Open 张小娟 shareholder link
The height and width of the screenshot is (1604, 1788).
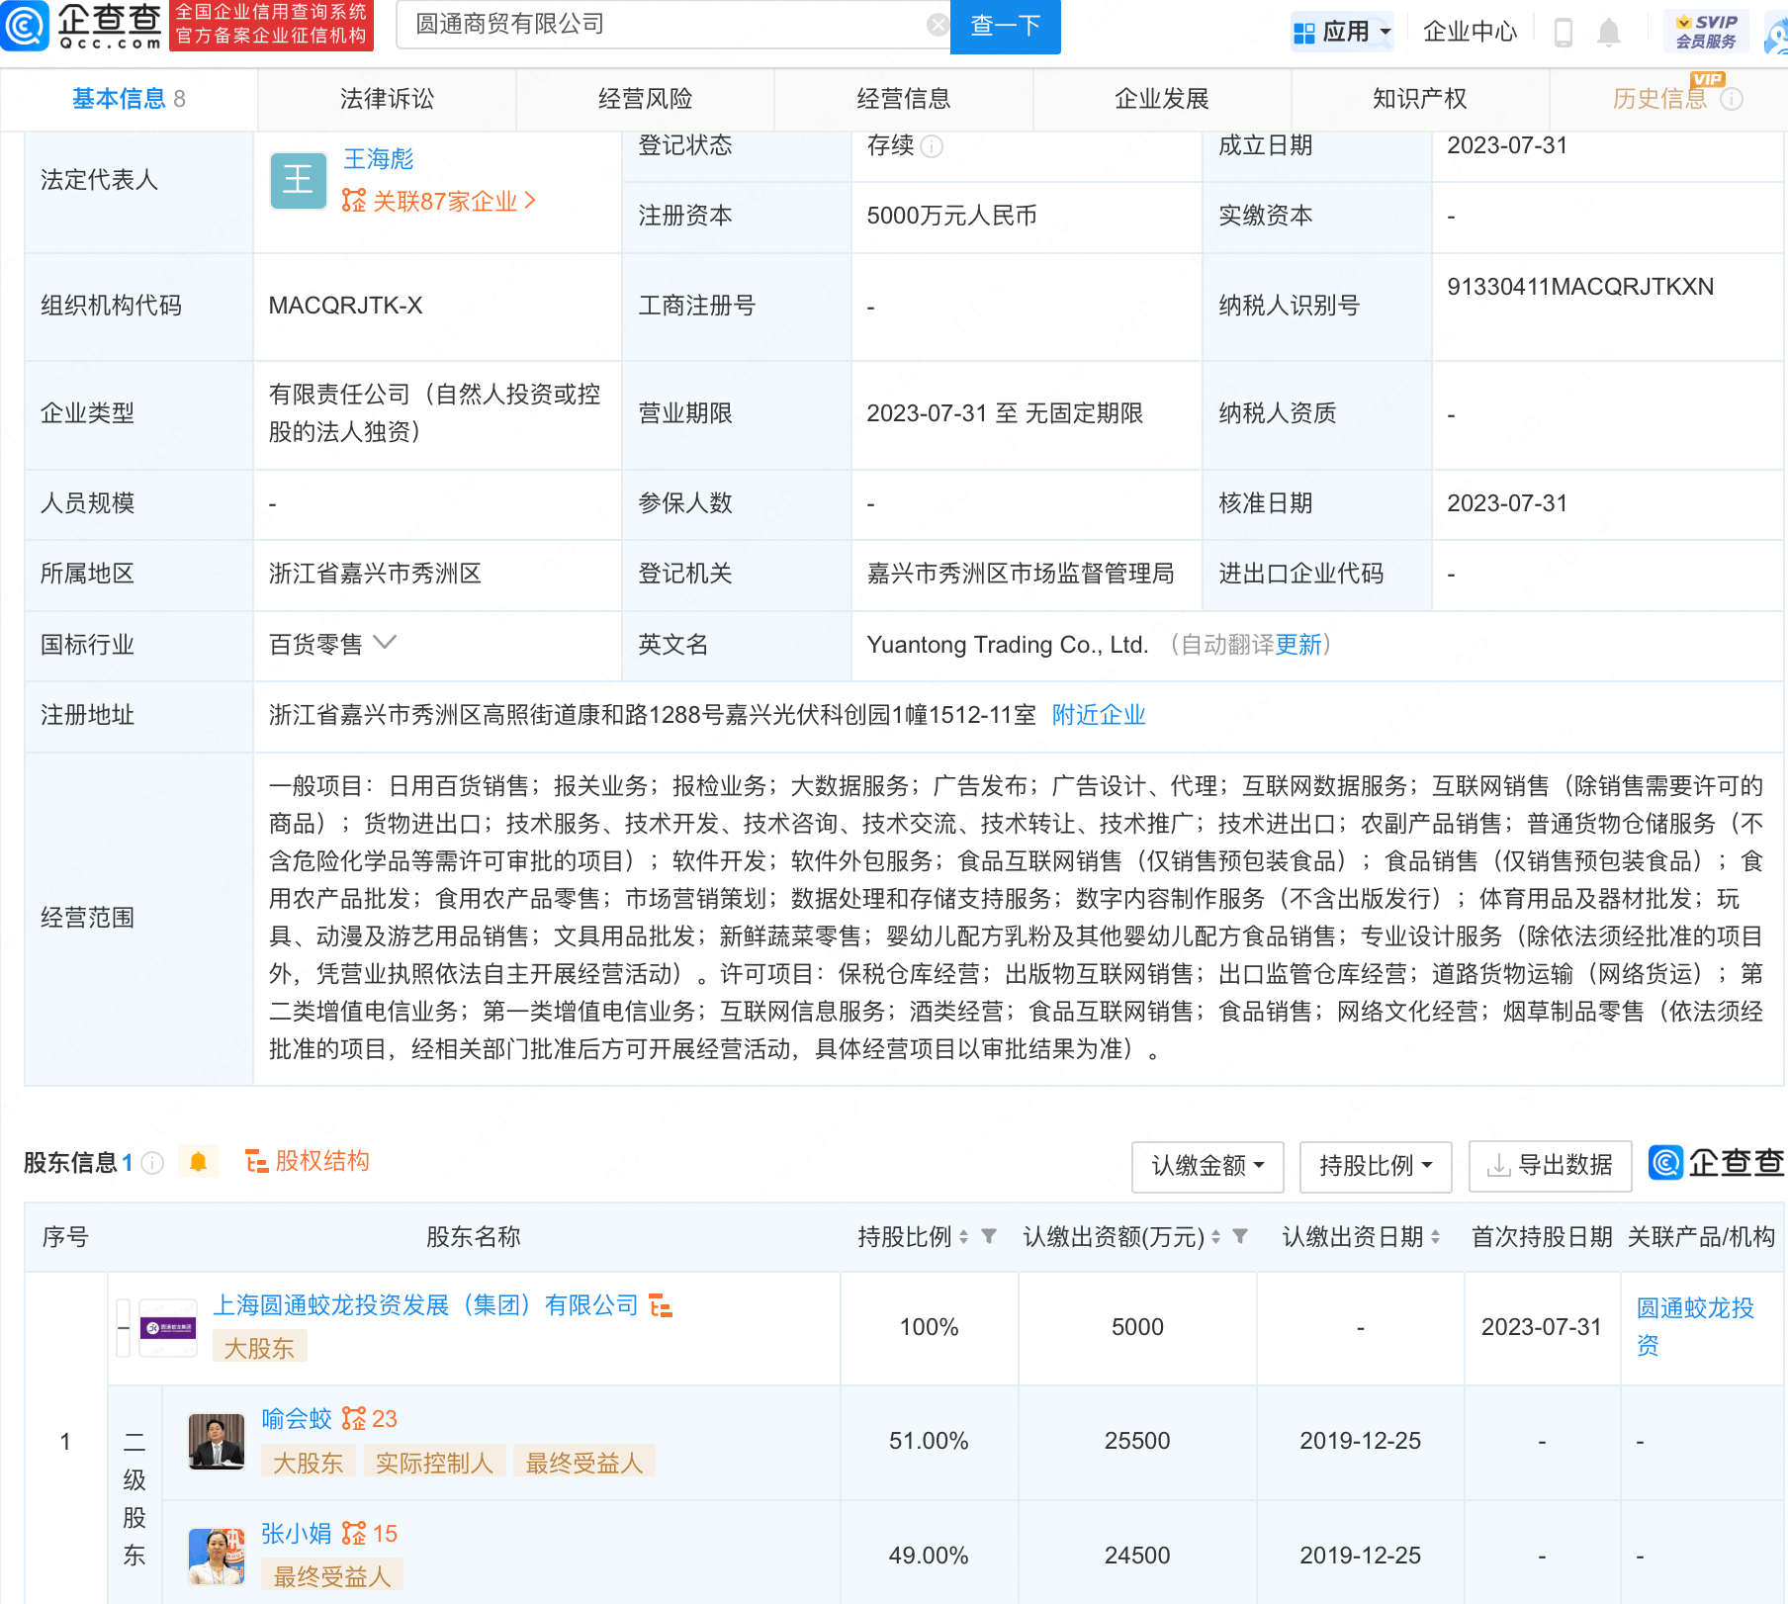point(297,1534)
